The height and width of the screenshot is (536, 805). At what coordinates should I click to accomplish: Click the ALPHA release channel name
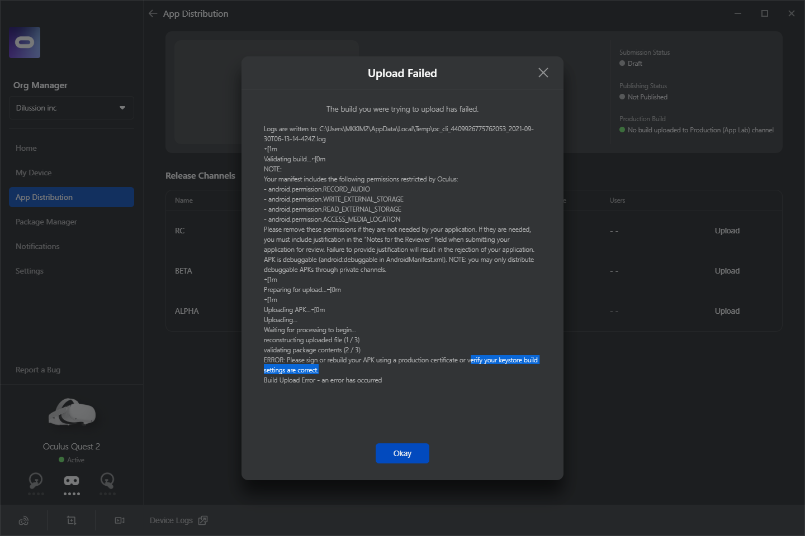(187, 311)
